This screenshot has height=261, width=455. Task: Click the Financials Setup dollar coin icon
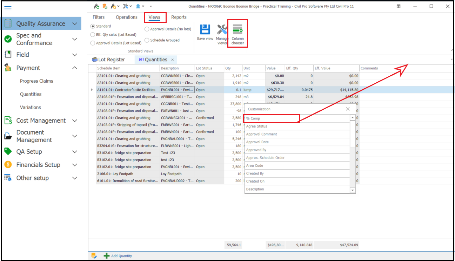pos(8,165)
